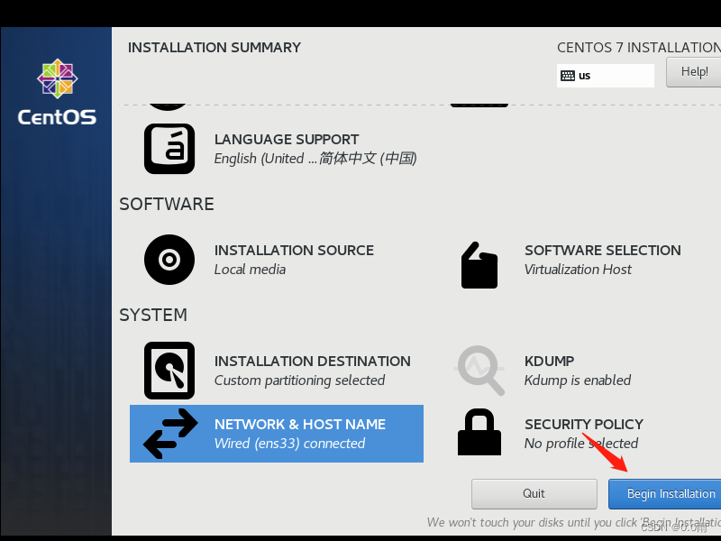Click the keyboard layout icon beside us
Image resolution: width=721 pixels, height=541 pixels.
(x=568, y=76)
